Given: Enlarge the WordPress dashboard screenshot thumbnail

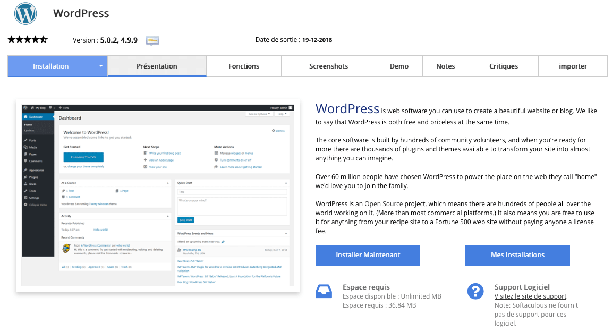Looking at the screenshot, I should tap(158, 195).
